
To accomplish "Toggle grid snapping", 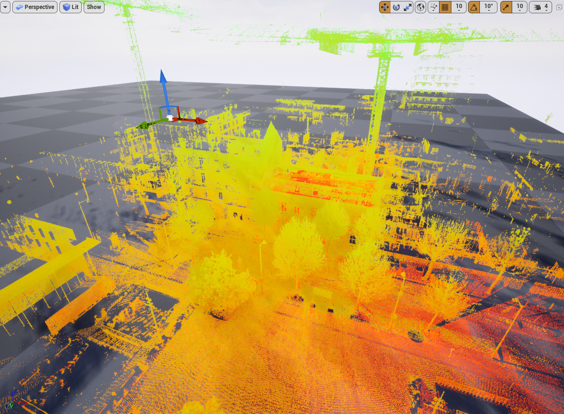I will [445, 7].
